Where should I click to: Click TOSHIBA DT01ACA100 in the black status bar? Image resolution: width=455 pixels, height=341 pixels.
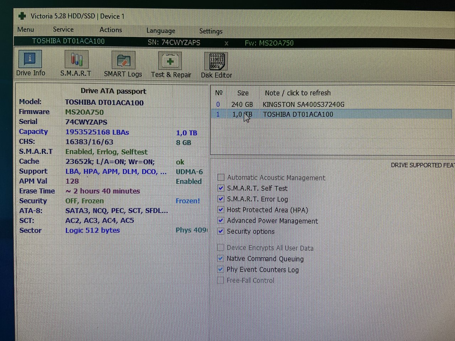click(68, 41)
